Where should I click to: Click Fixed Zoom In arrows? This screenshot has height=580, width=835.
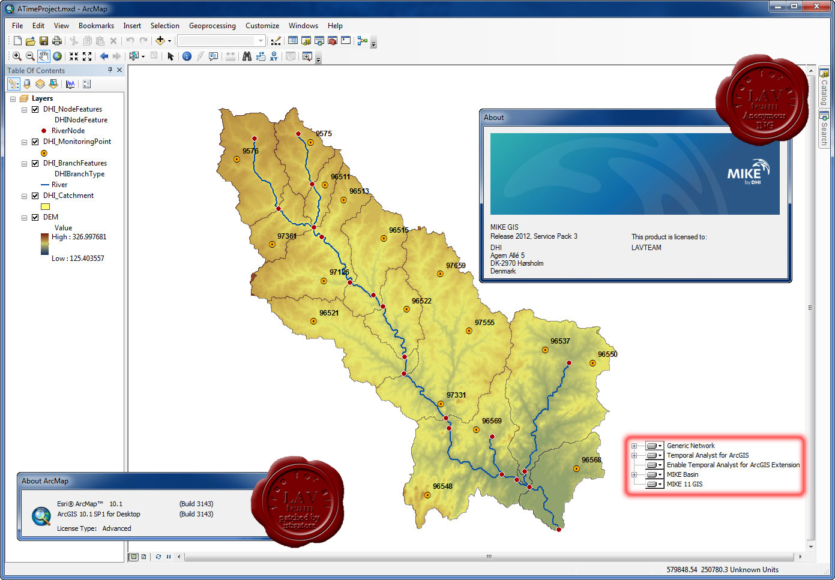click(74, 56)
